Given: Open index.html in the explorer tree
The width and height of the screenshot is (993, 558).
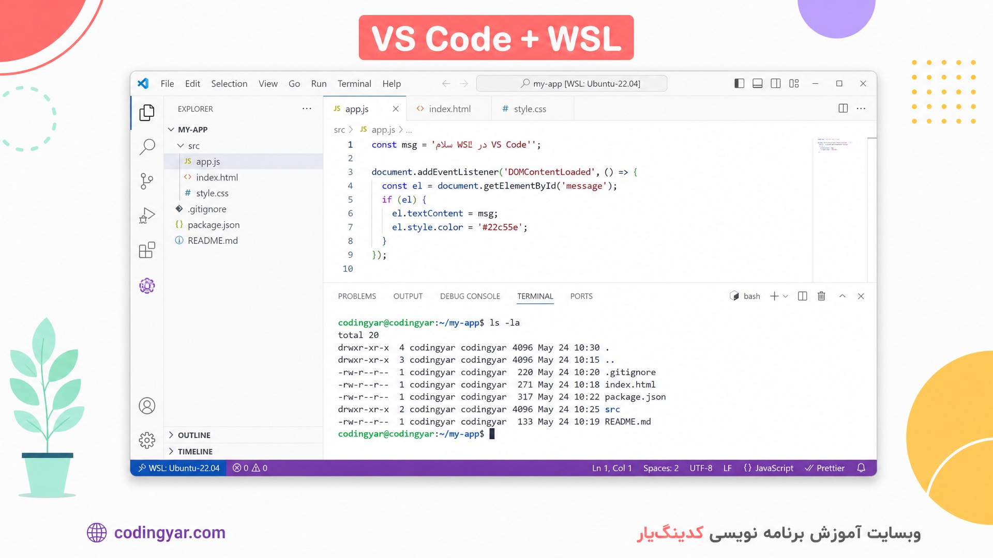Looking at the screenshot, I should 243,177.
